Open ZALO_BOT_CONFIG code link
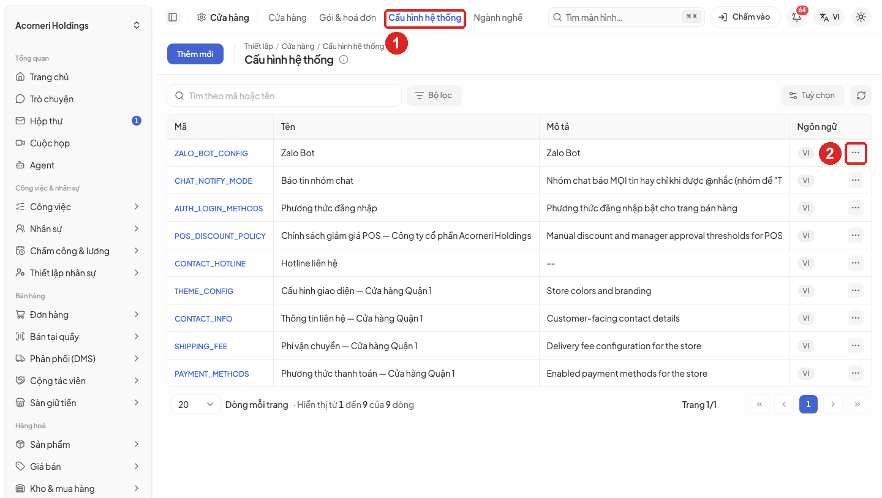The width and height of the screenshot is (882, 498). click(211, 153)
